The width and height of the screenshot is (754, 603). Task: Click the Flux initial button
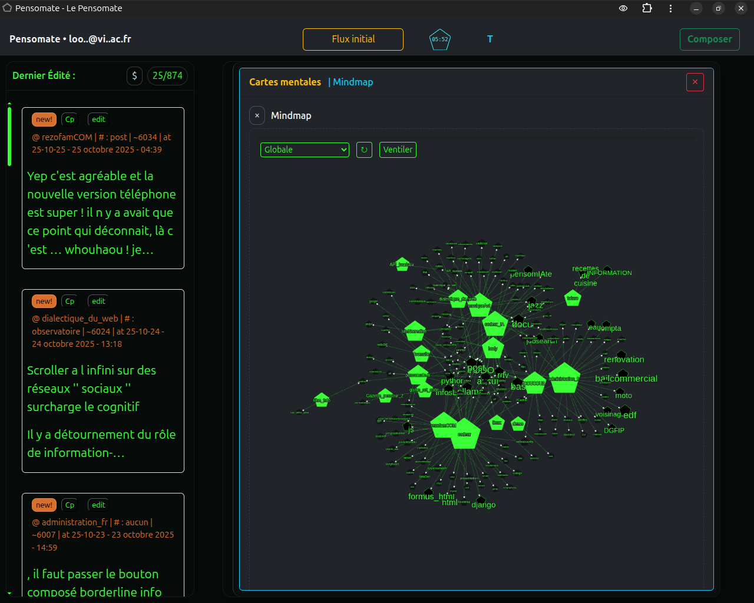click(x=353, y=39)
